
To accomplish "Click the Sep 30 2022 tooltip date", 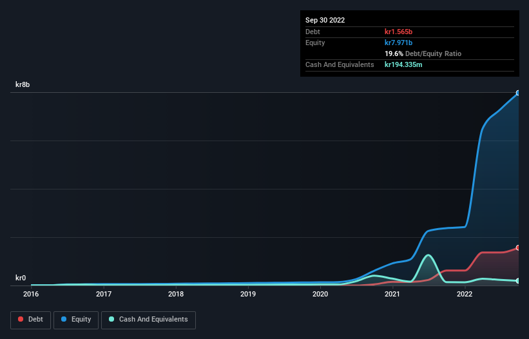I will click(325, 20).
